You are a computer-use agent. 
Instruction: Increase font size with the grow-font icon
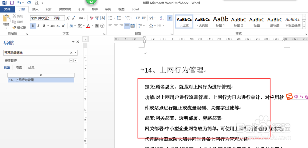click(68, 18)
